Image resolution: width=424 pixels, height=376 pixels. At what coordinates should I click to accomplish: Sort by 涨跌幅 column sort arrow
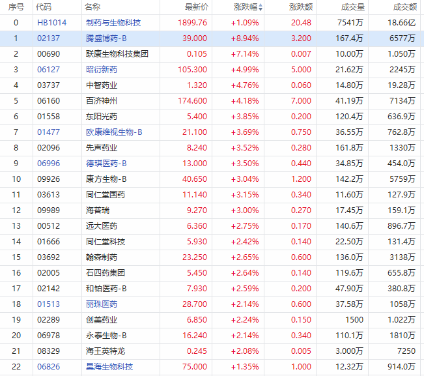pos(260,7)
